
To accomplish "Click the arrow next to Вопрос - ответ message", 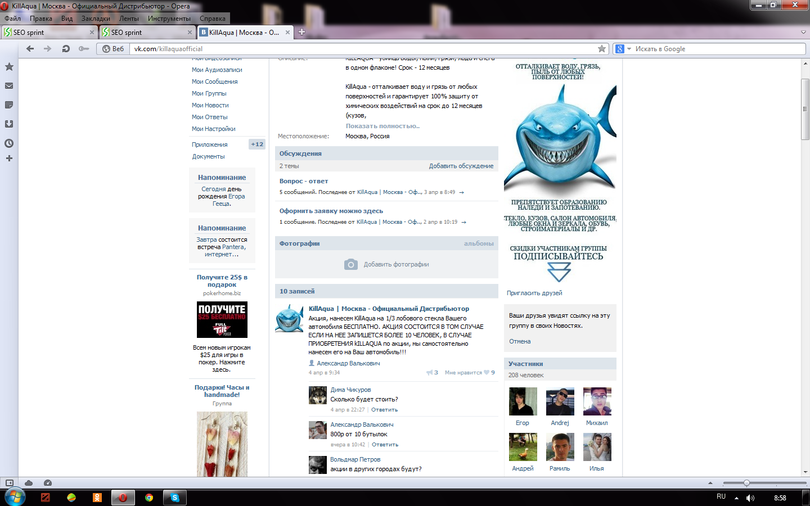I will point(461,192).
